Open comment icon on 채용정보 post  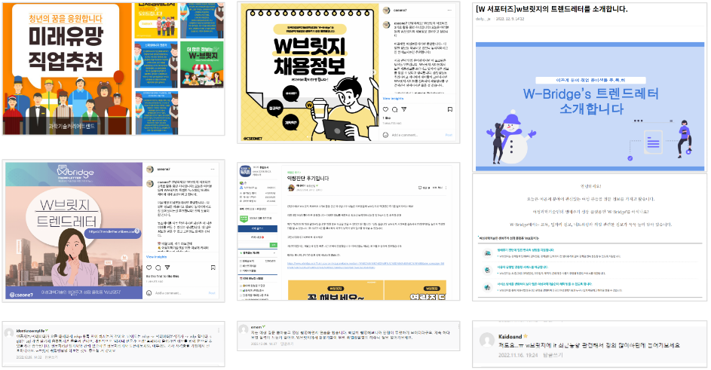[395, 109]
